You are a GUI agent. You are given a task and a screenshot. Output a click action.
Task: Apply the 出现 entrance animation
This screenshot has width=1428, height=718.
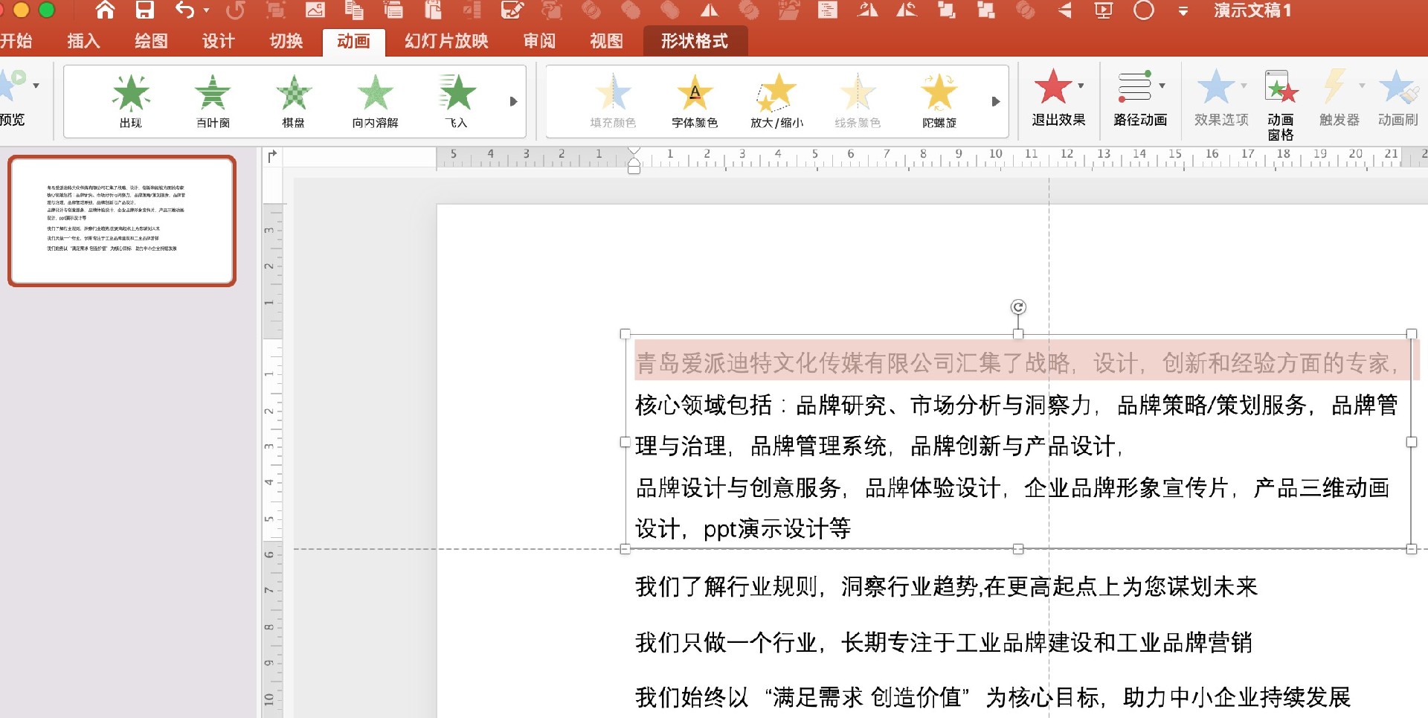click(x=131, y=101)
